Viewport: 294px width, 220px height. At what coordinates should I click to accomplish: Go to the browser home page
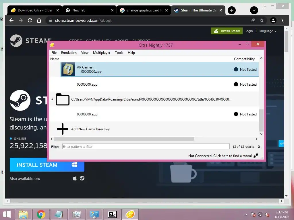pyautogui.click(x=39, y=20)
